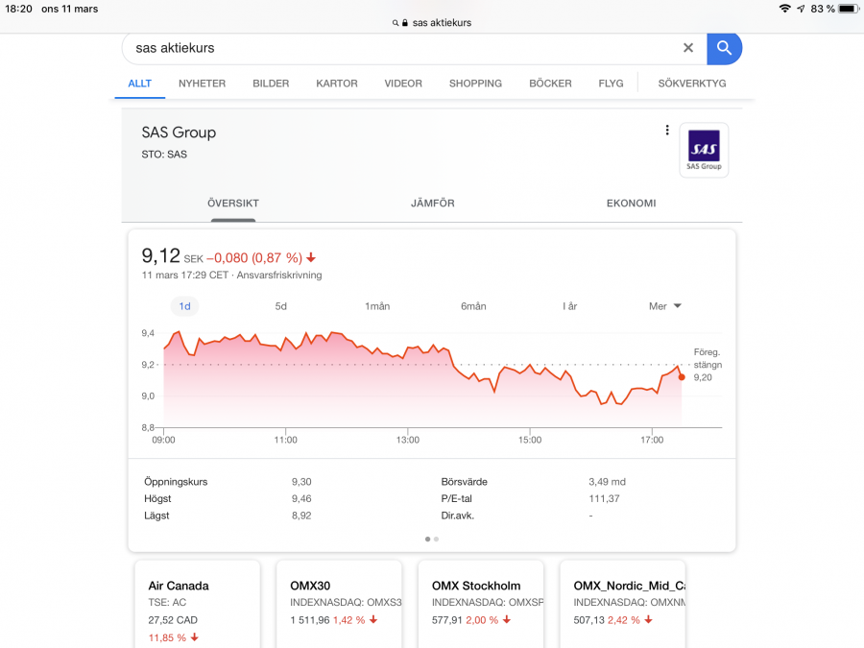Open the EKONOMI tab
Screen dimensions: 864x648
pos(631,204)
